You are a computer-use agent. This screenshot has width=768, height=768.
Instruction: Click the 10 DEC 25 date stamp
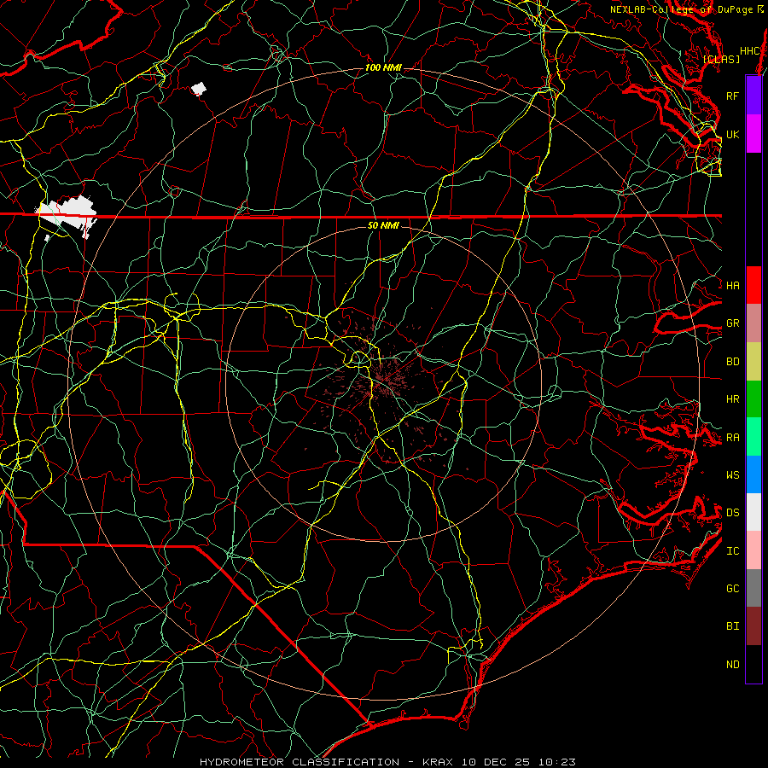coord(497,762)
